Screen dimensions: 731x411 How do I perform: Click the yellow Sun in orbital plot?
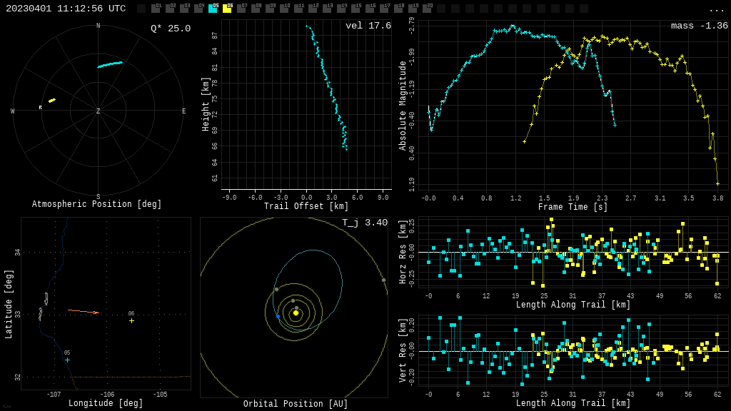[296, 313]
